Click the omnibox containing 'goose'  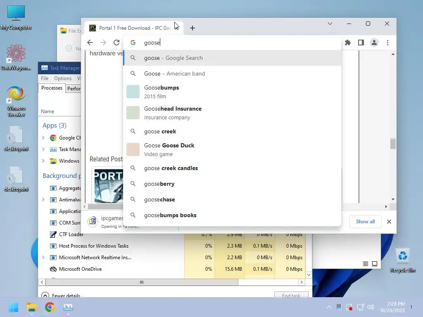point(232,43)
